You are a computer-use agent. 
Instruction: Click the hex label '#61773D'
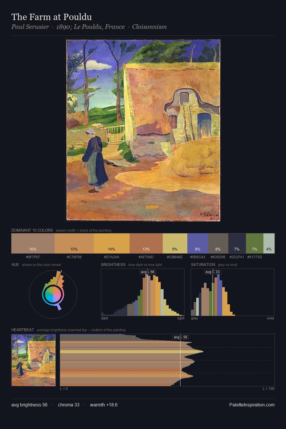point(255,257)
